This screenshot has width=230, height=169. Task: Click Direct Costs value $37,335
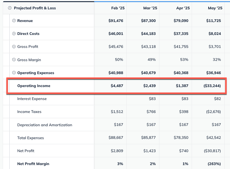coord(181,34)
